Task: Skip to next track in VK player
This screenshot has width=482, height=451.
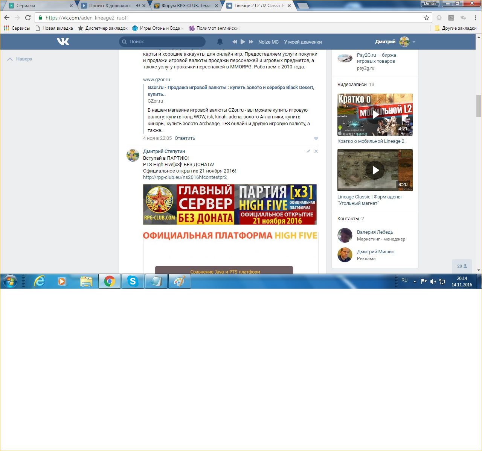Action: (x=251, y=42)
